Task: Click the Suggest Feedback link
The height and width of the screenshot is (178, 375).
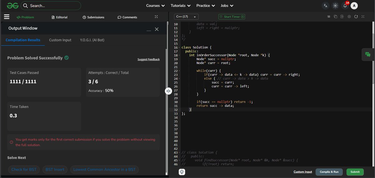Action: point(148,59)
